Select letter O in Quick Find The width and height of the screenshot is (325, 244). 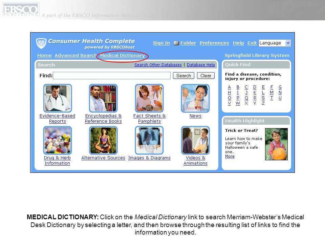229,98
